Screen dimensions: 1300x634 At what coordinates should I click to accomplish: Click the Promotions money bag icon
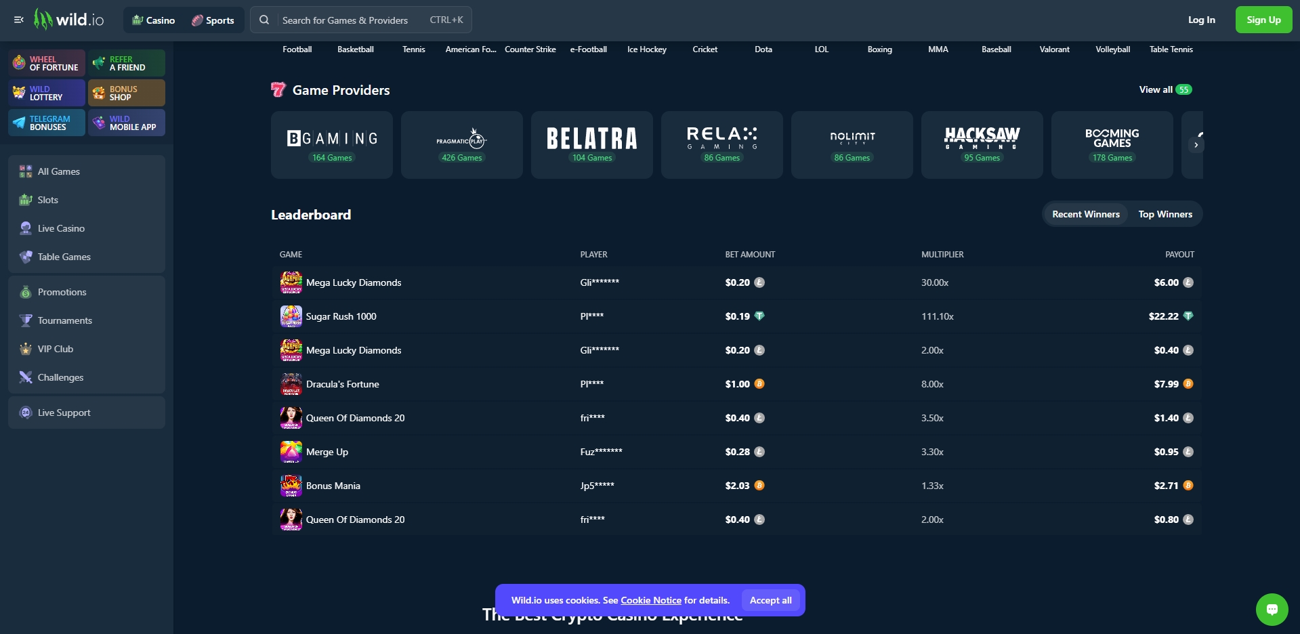[26, 292]
